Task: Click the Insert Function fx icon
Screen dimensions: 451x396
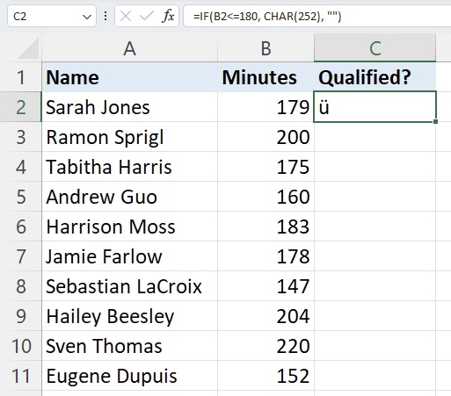Action: pos(168,16)
